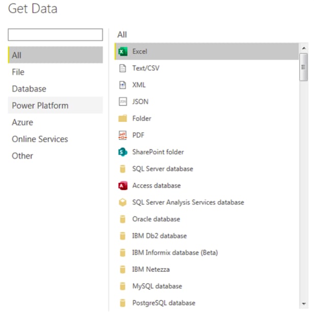Image resolution: width=314 pixels, height=320 pixels.
Task: Open the Power Platform category
Action: coord(55,106)
